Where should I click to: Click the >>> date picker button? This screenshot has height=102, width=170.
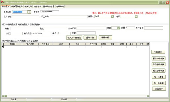coord(29,12)
